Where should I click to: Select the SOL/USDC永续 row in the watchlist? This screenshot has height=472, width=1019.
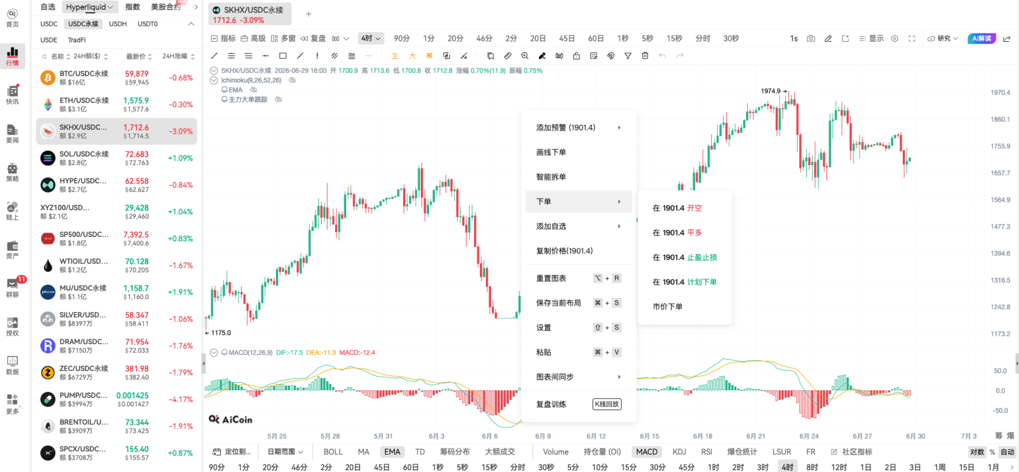pyautogui.click(x=117, y=158)
